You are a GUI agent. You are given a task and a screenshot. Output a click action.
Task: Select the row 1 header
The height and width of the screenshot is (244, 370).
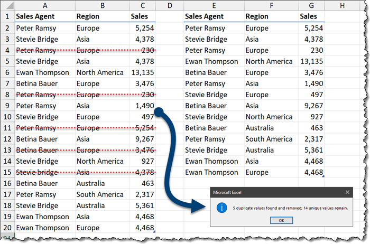click(6, 16)
